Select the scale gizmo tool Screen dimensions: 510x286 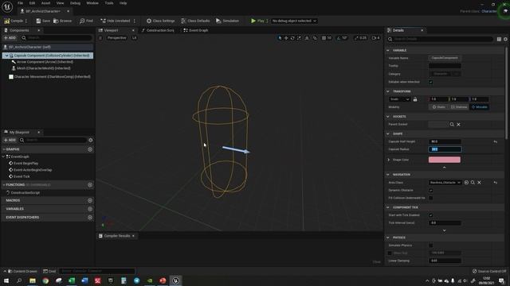[x=299, y=38]
